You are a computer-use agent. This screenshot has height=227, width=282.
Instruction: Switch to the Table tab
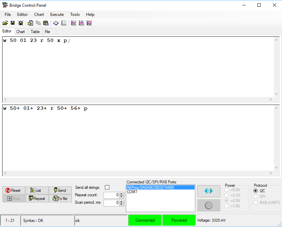coord(35,32)
